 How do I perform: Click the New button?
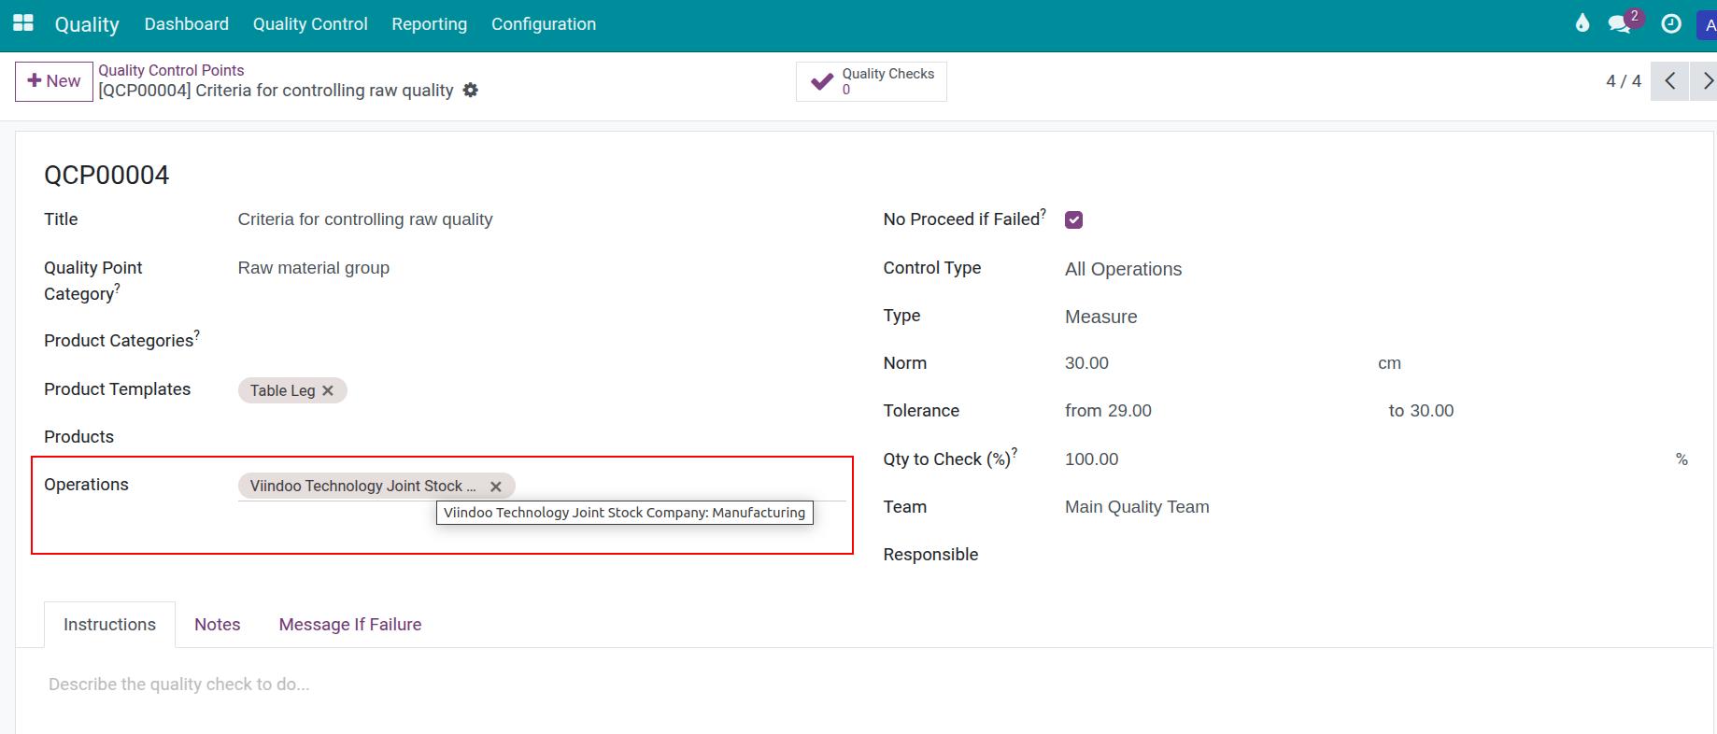[x=54, y=81]
